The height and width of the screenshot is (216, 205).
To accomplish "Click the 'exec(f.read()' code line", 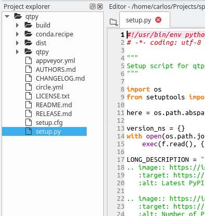I will pos(173,144).
